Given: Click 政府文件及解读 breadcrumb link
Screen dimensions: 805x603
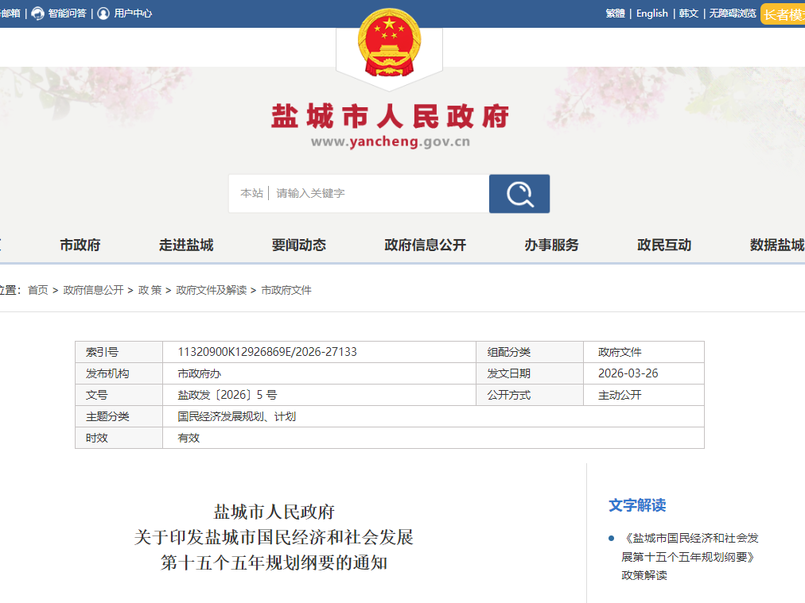Looking at the screenshot, I should (211, 290).
